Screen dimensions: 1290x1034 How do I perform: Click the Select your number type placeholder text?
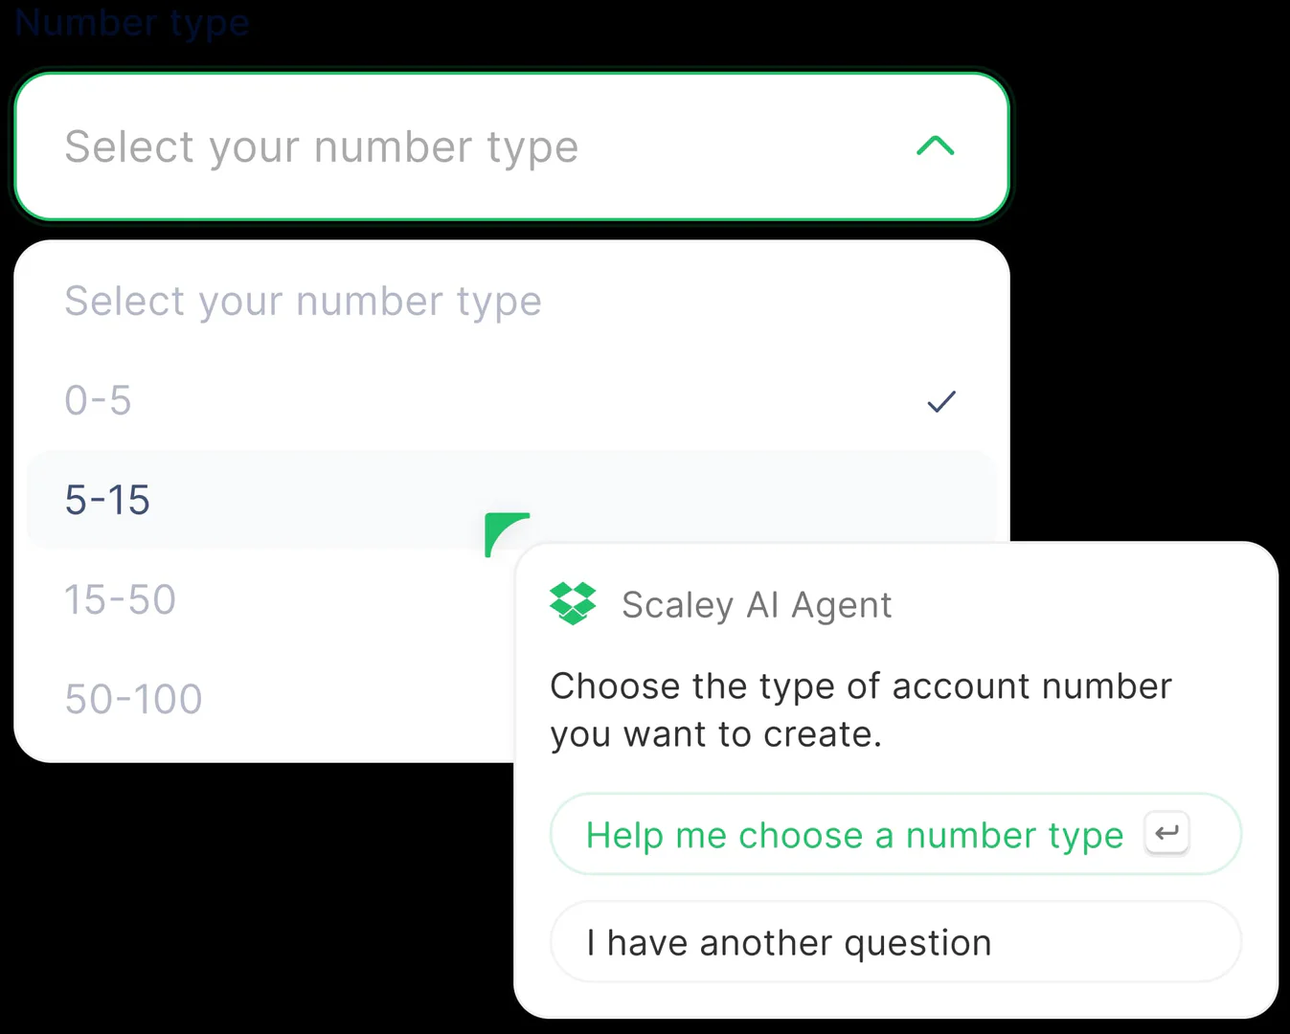point(322,146)
